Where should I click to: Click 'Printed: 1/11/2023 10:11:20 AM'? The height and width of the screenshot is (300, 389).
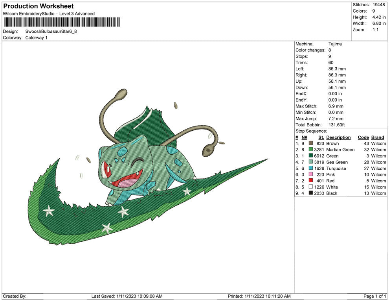(x=259, y=296)
